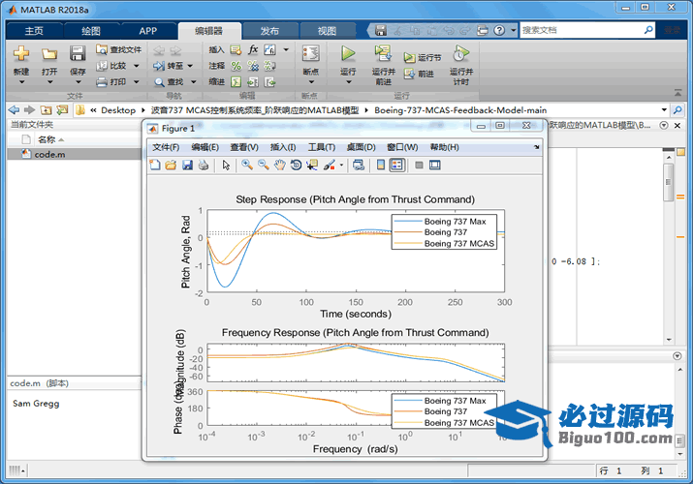
Task: Click the green Run arrow icon
Action: pos(348,53)
